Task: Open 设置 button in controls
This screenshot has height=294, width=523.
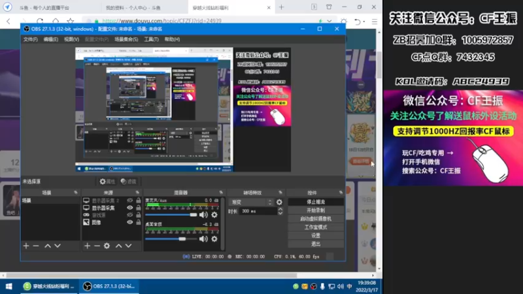Action: tap(316, 235)
